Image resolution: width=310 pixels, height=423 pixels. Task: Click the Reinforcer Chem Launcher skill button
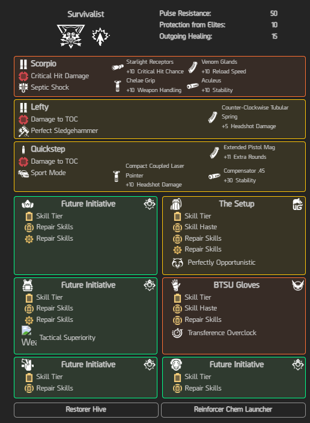pyautogui.click(x=233, y=410)
